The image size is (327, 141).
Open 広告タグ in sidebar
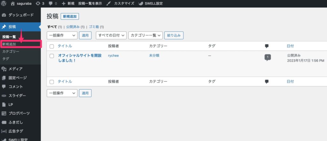tap(16, 131)
